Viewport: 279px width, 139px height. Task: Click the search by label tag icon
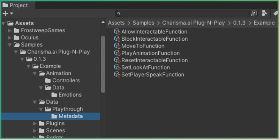(x=275, y=14)
